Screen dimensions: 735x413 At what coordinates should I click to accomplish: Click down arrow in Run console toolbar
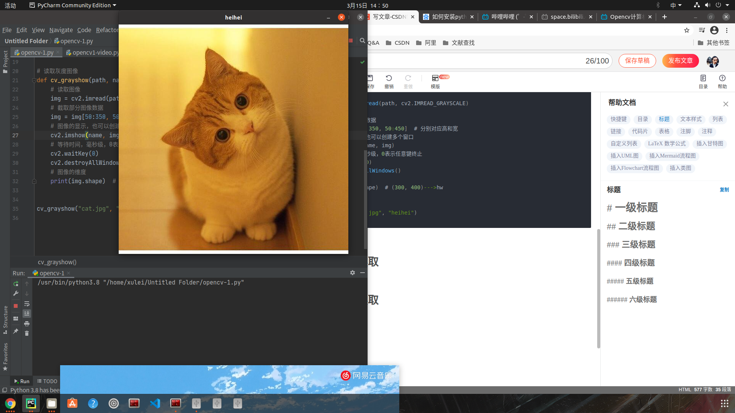point(27,294)
